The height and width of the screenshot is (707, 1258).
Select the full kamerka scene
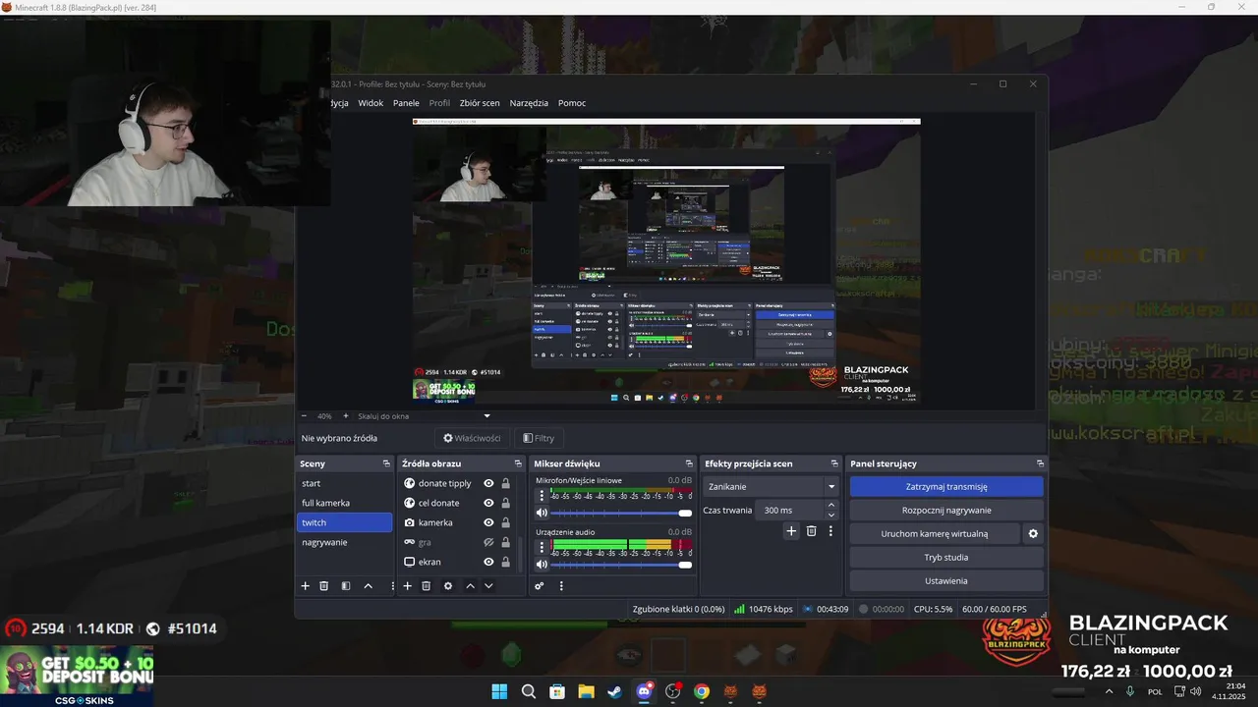[344, 503]
